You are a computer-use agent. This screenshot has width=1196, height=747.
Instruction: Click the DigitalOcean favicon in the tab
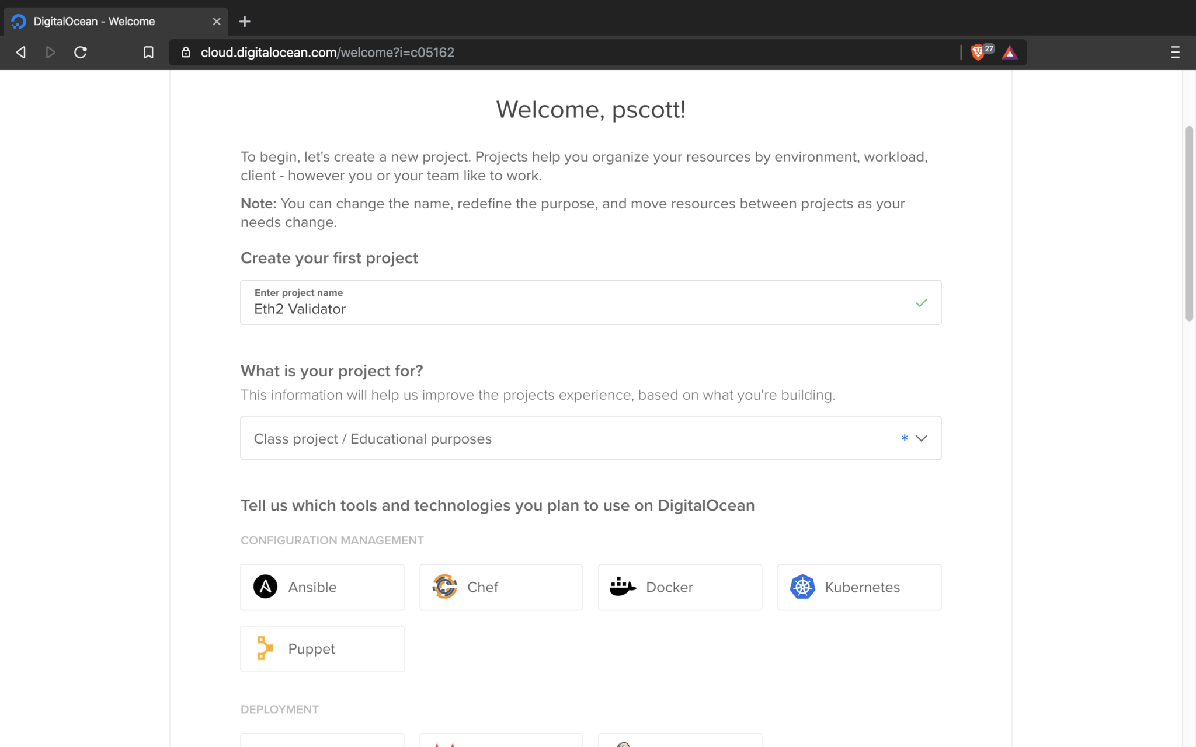click(x=19, y=22)
